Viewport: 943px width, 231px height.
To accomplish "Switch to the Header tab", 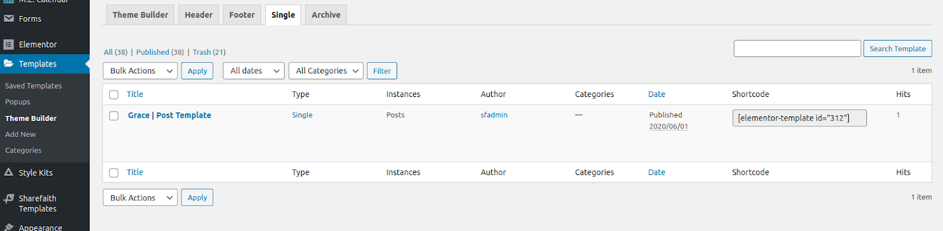I will tap(199, 15).
